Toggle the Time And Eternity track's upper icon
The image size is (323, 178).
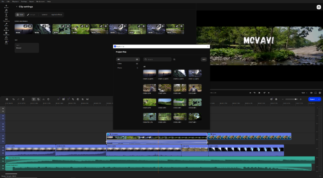[3, 159]
